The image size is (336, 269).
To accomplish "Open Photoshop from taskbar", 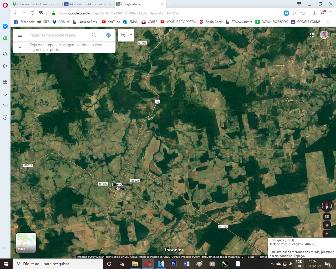I will click(174, 264).
